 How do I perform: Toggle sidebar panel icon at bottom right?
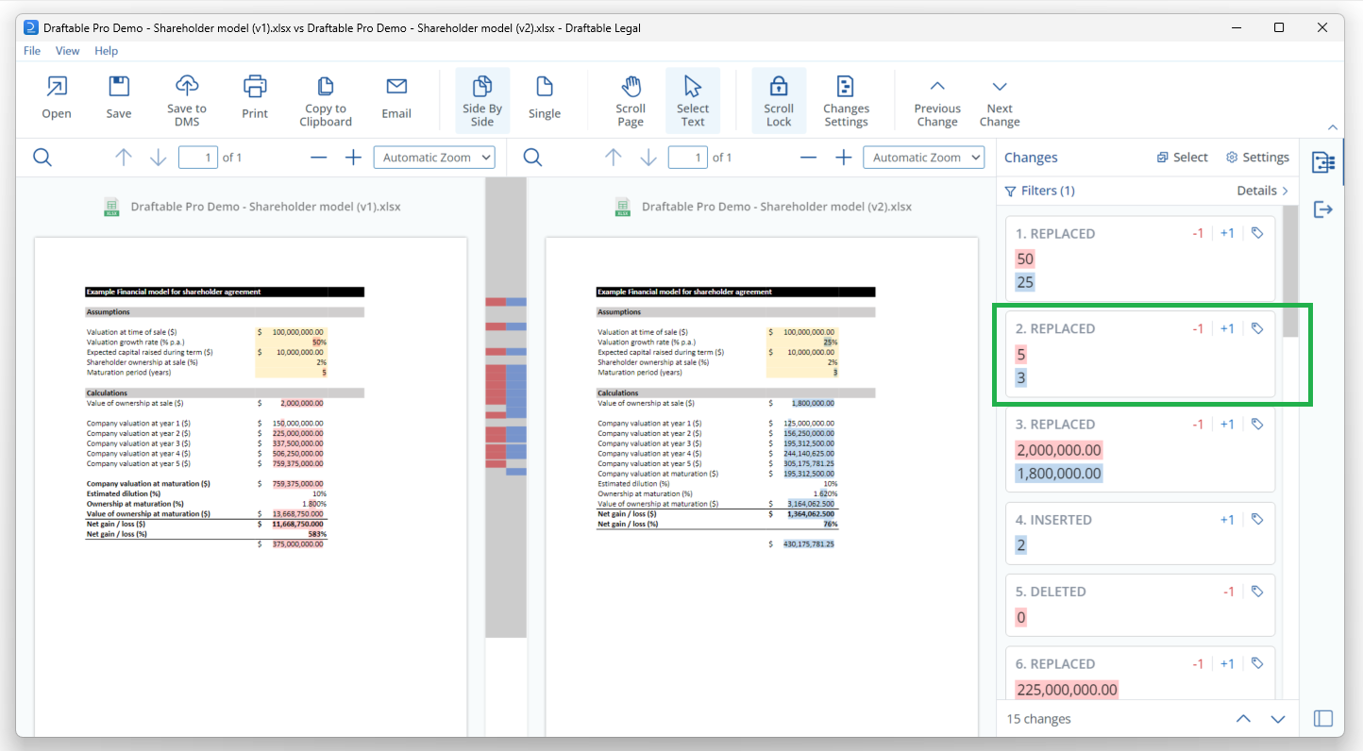1323,719
